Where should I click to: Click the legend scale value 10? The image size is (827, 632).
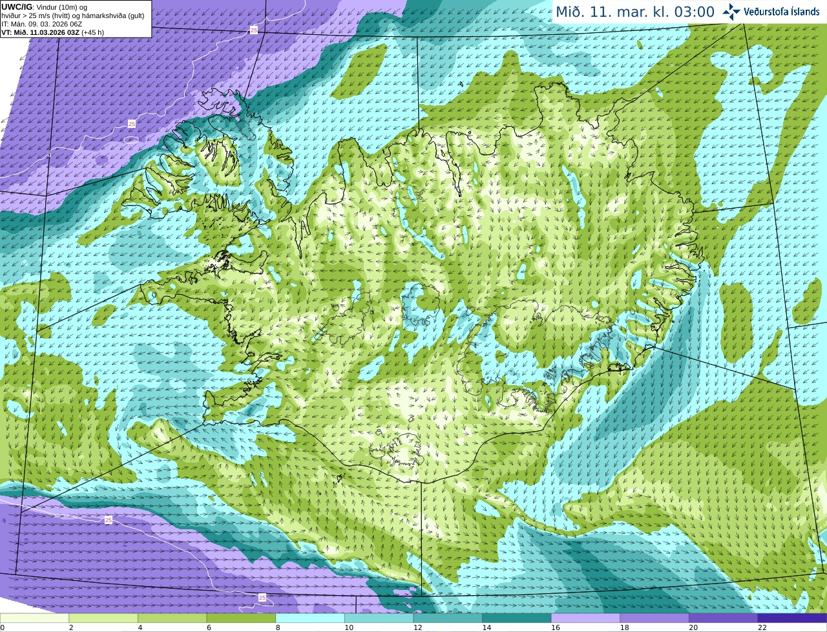[x=349, y=627]
